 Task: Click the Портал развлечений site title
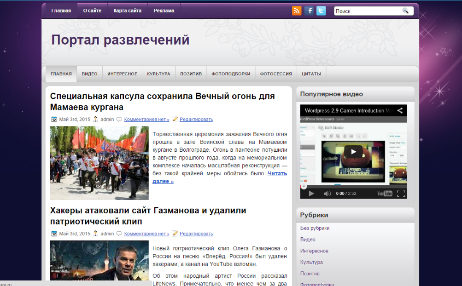[120, 40]
